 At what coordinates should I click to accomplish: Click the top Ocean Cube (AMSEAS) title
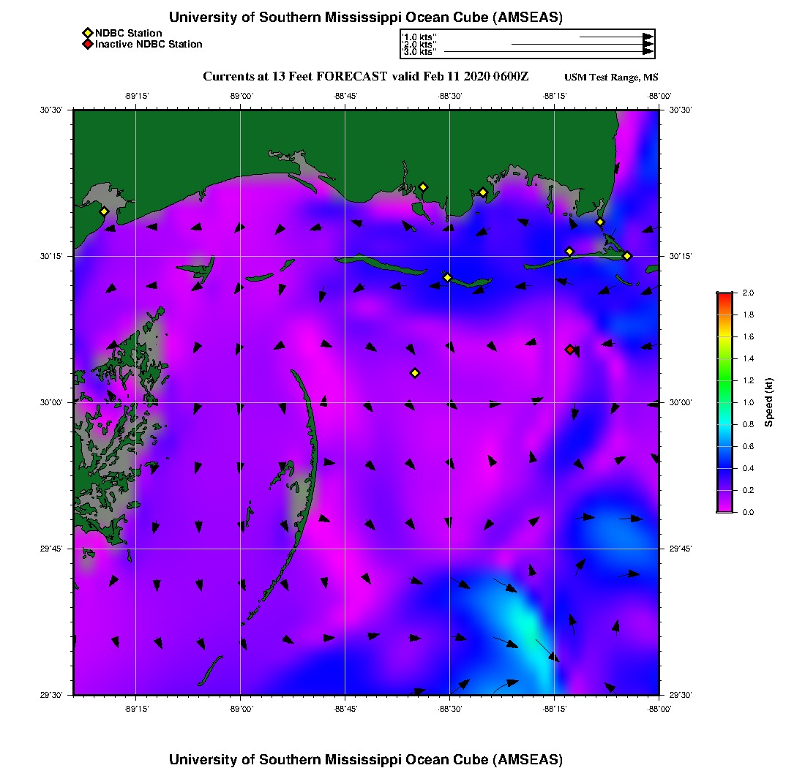[366, 17]
